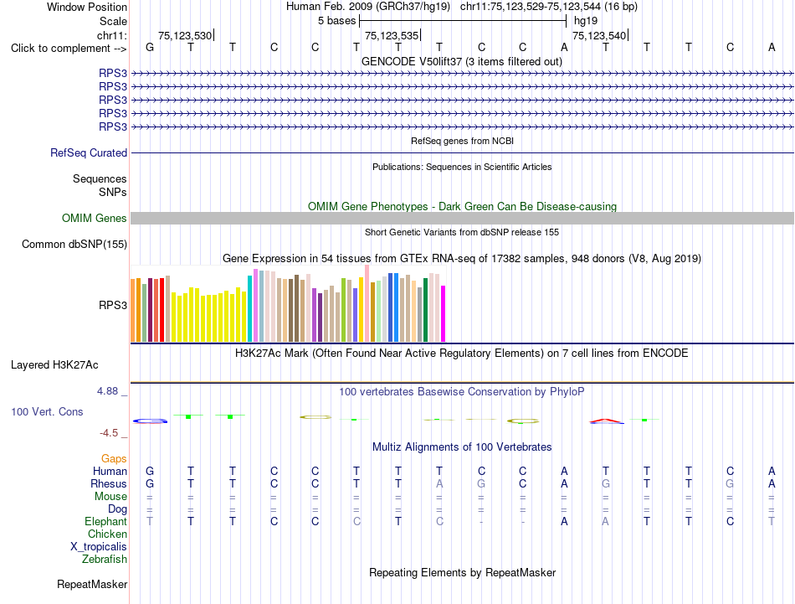Click the Rhesus alignment row label
The height and width of the screenshot is (604, 795).
(x=109, y=483)
